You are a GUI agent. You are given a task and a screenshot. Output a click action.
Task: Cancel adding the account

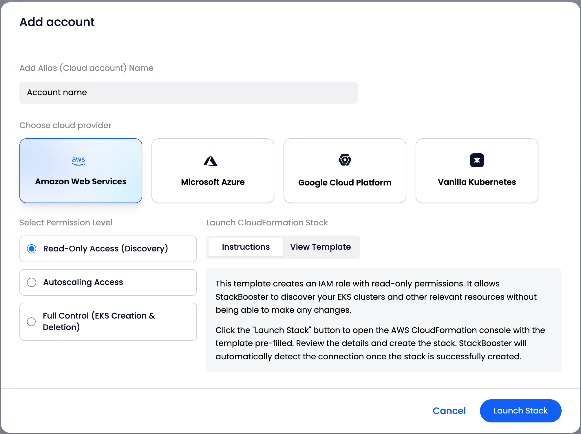449,411
